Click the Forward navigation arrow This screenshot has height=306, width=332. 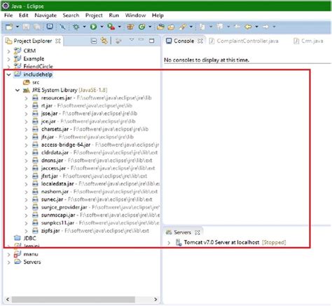point(265,27)
